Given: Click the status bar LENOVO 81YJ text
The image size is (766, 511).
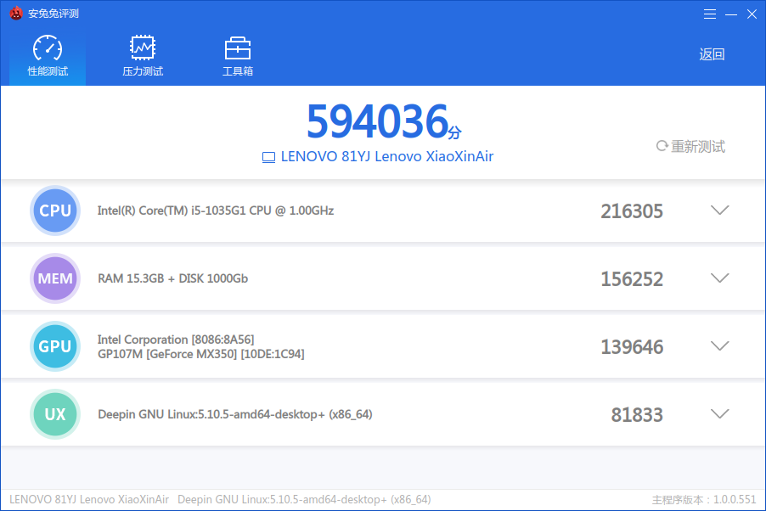Looking at the screenshot, I should point(89,499).
